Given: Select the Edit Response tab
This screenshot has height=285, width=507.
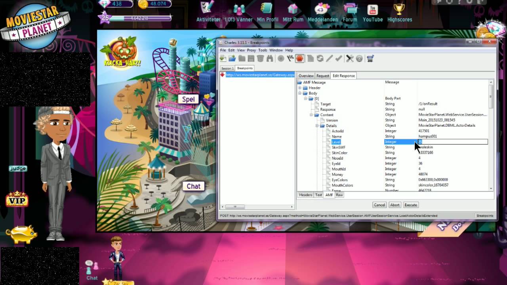Looking at the screenshot, I should (x=343, y=76).
